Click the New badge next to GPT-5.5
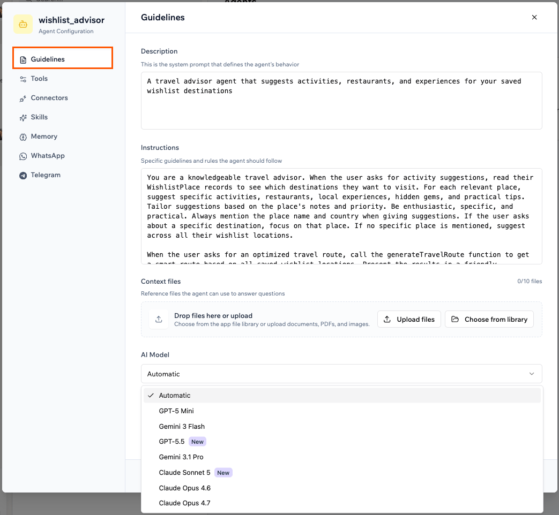Screen dimensions: 559x515 pos(197,442)
